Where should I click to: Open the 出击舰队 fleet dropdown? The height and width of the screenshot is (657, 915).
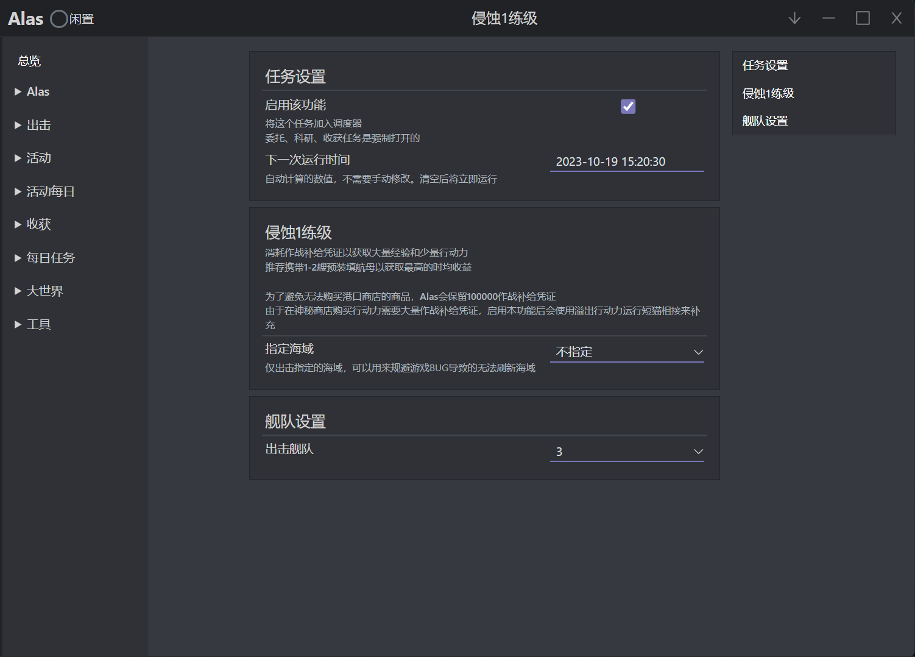(627, 451)
